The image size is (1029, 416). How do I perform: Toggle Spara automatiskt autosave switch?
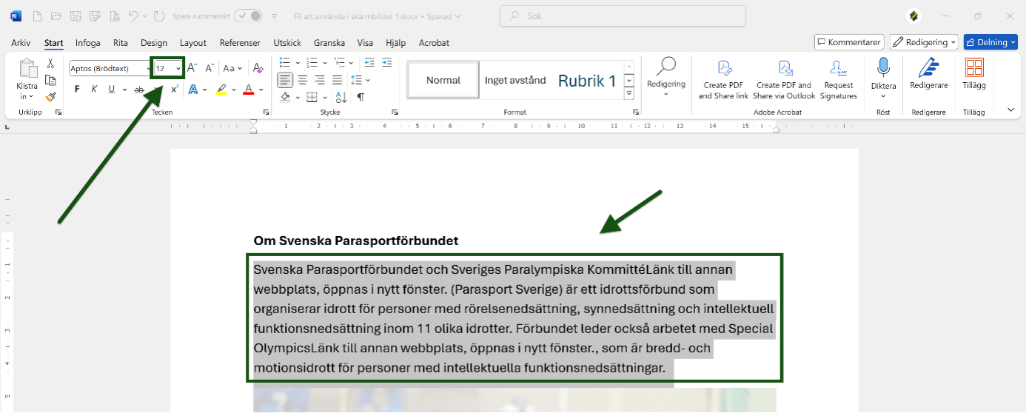pyautogui.click(x=248, y=16)
